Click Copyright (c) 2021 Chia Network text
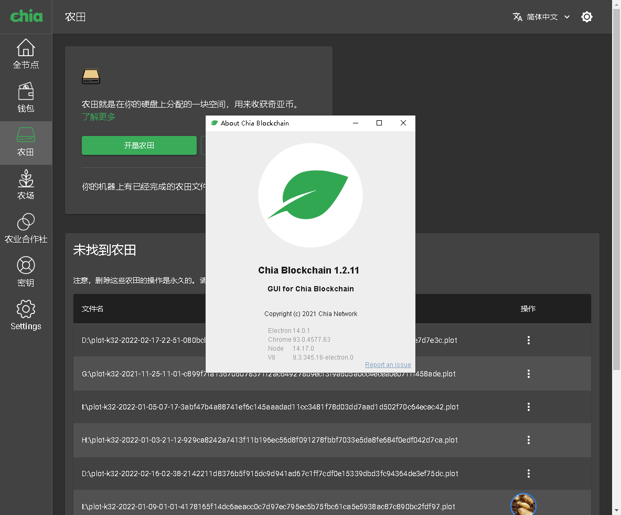This screenshot has width=621, height=515. (310, 314)
